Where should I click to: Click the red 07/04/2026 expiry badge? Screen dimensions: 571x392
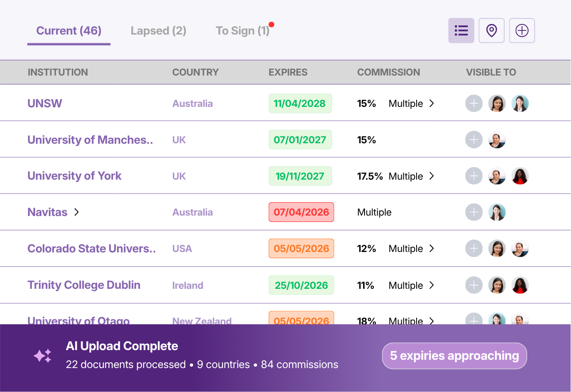301,212
